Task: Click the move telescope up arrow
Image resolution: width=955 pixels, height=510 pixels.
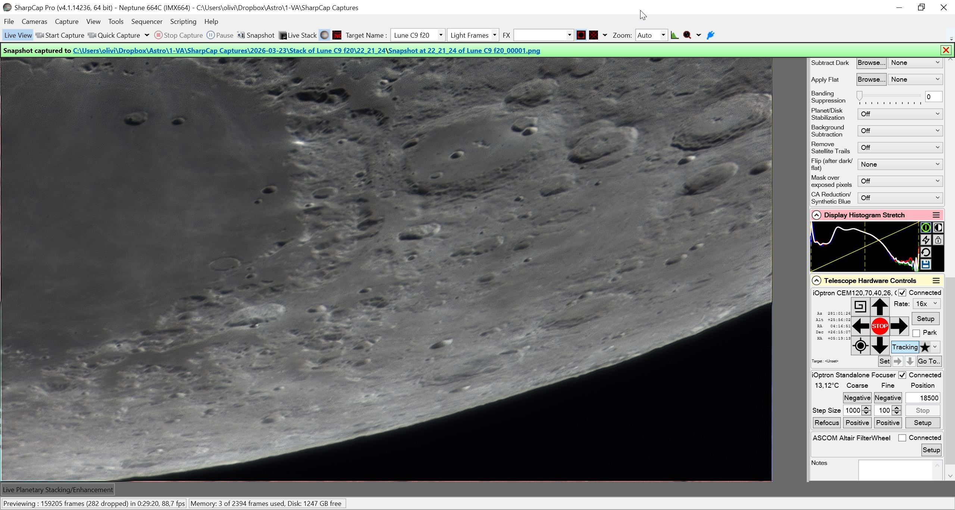Action: pyautogui.click(x=879, y=306)
